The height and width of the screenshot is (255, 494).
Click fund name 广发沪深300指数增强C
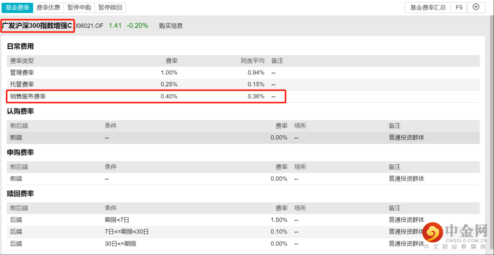37,26
